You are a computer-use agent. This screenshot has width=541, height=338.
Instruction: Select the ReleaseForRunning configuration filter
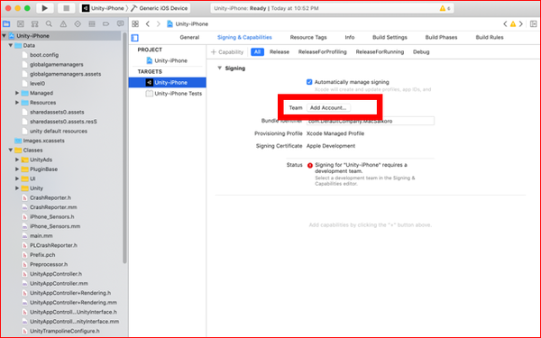[x=380, y=52]
